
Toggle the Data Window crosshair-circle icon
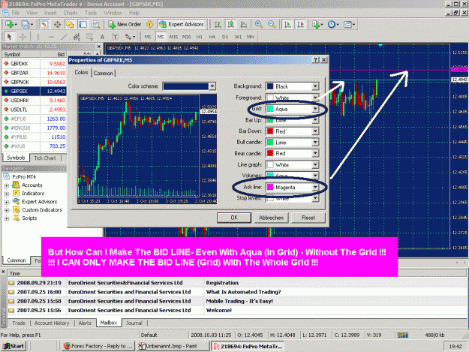57,24
